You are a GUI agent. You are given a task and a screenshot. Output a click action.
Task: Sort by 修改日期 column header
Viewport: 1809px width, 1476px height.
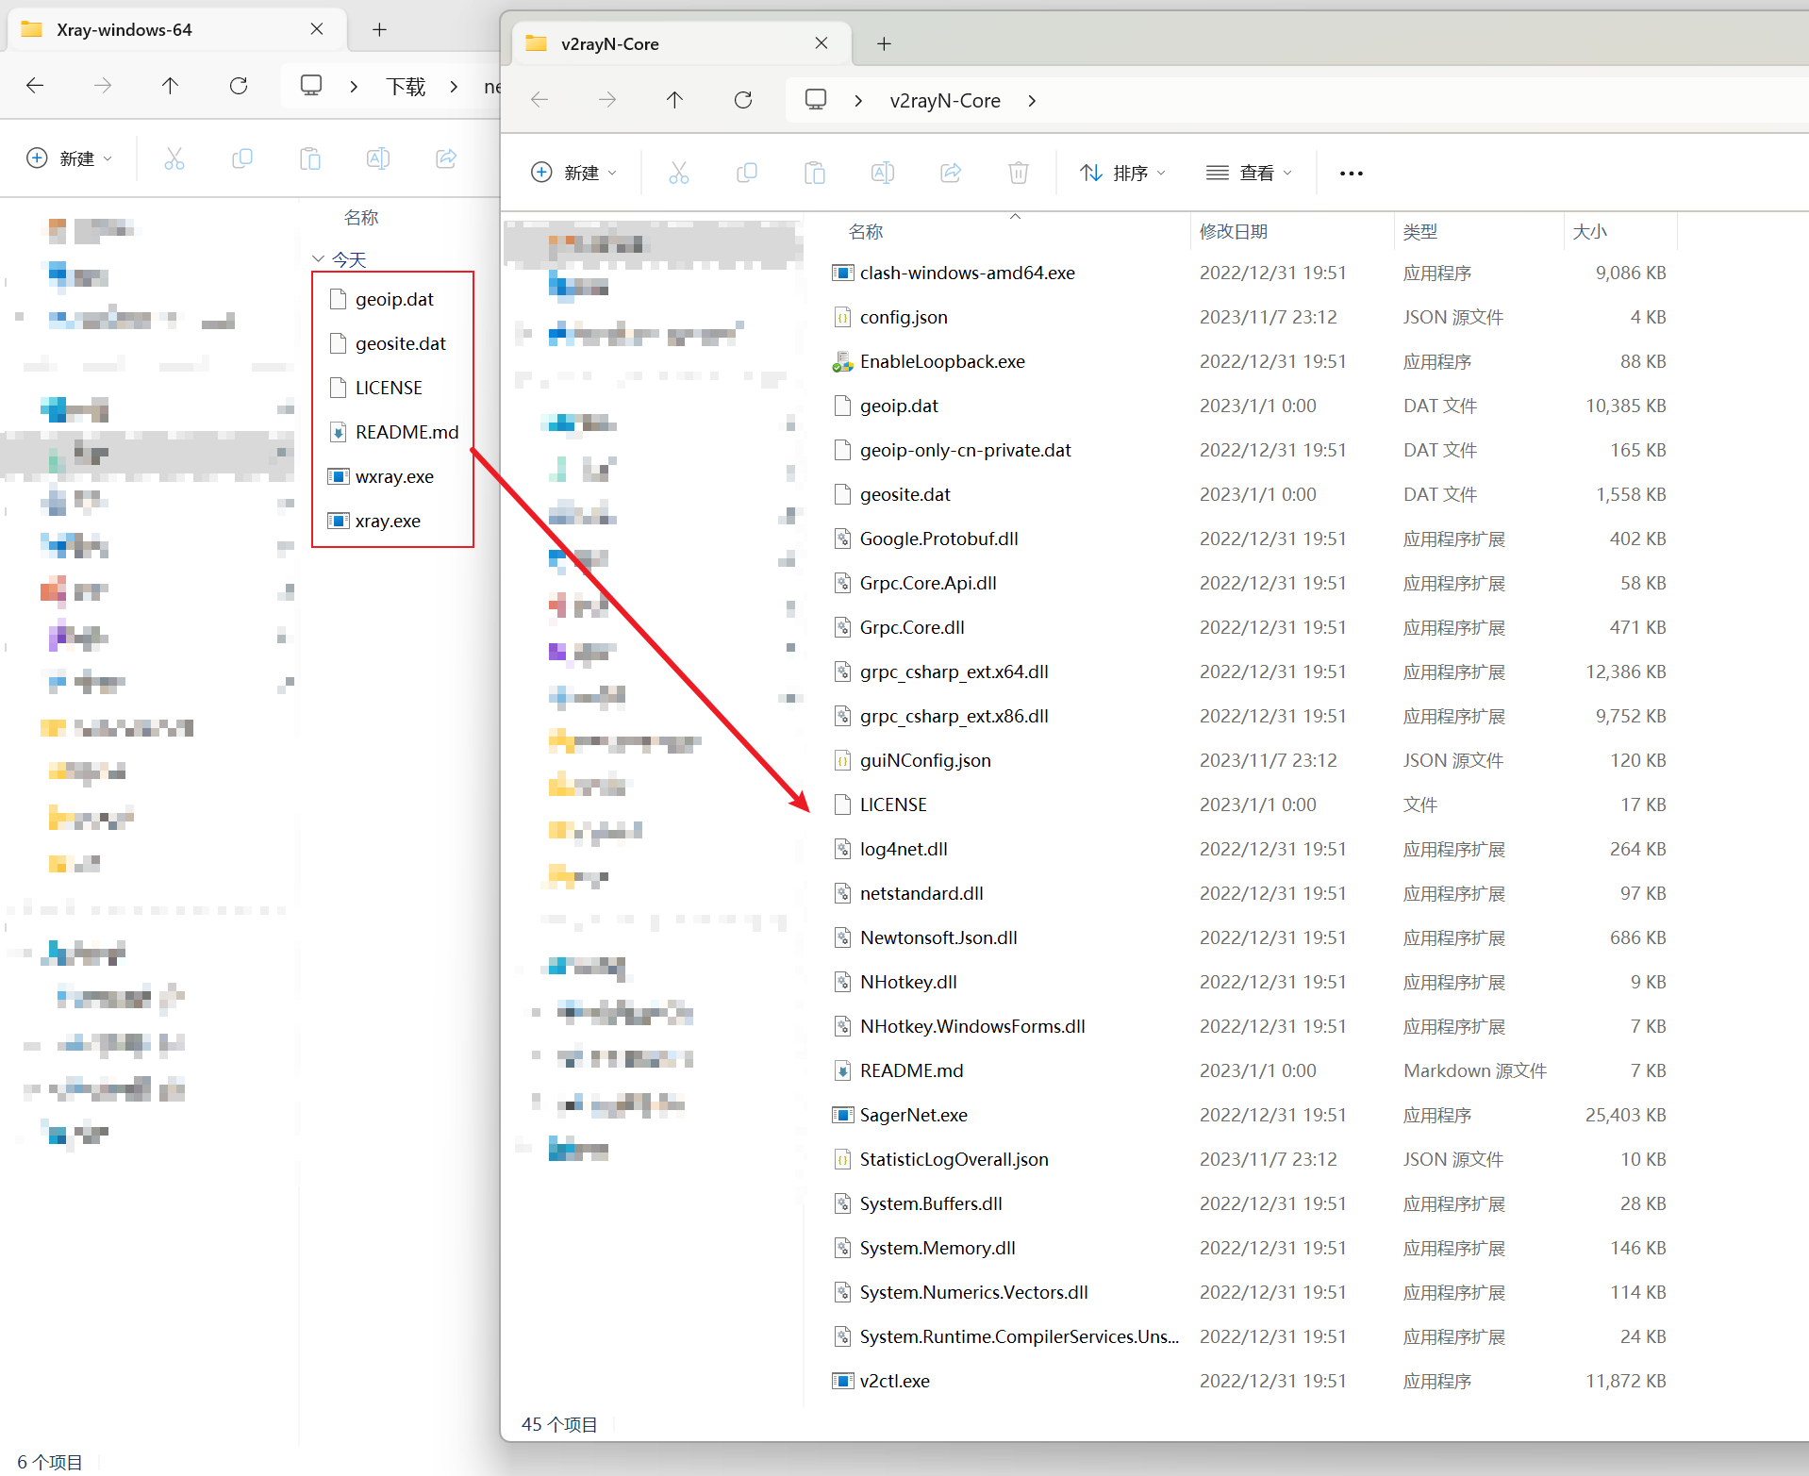[1234, 231]
